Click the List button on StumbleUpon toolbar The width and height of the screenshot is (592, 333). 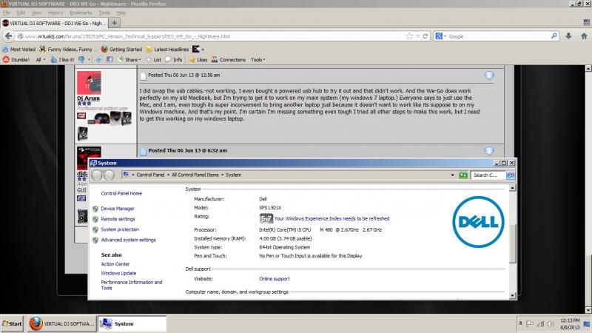154,60
